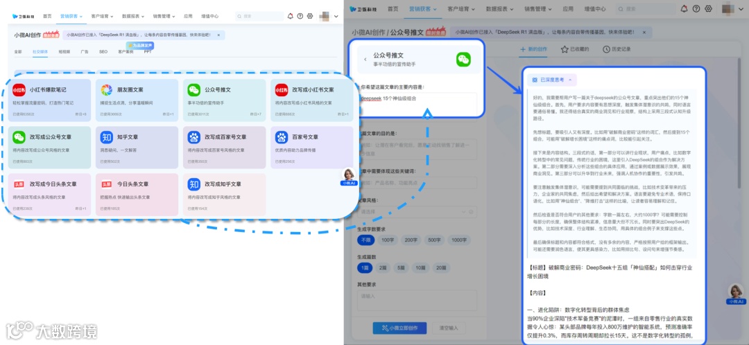Image resolution: width=749 pixels, height=345 pixels.
Task: Click the 知 icon on 知乎文章 card
Action: point(107,137)
